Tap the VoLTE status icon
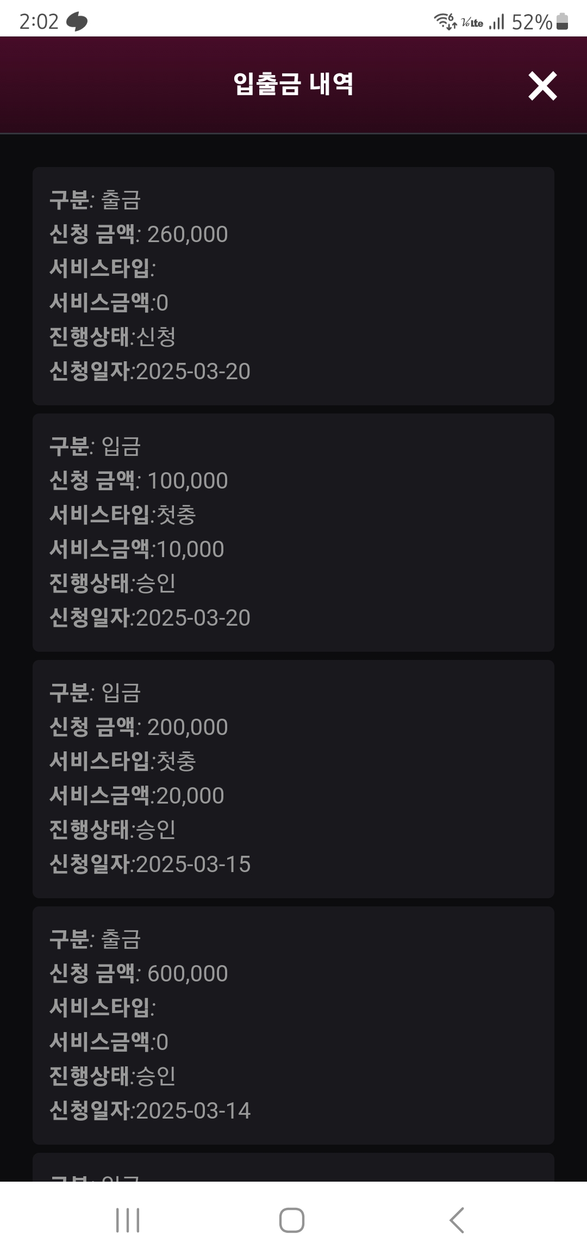The image size is (587, 1260). [x=472, y=23]
